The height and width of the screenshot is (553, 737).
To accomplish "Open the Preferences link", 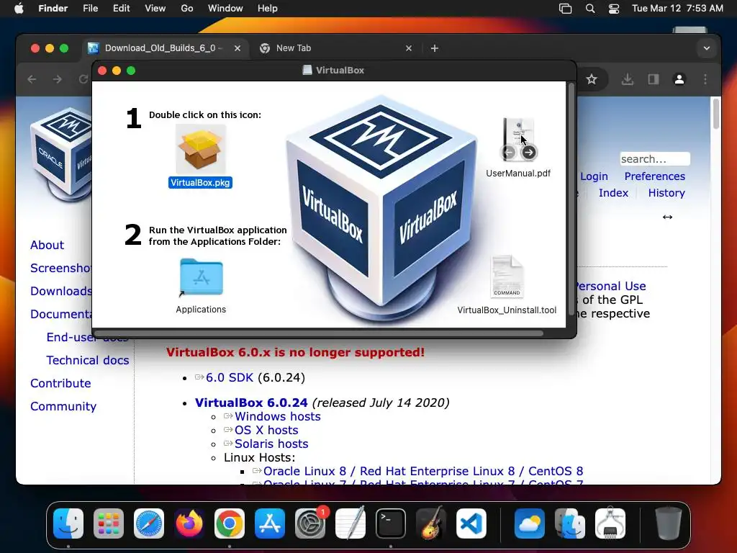I will [x=655, y=176].
